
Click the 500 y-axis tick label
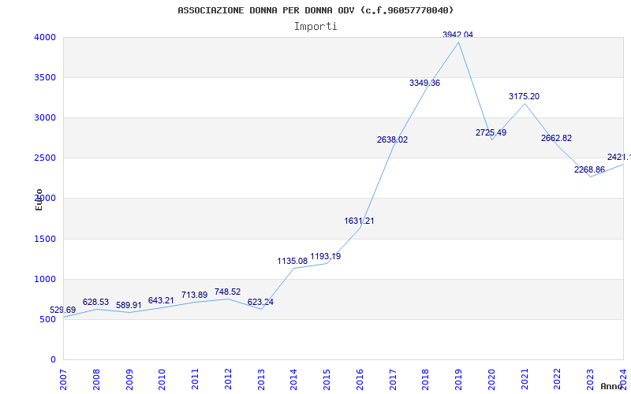[x=48, y=320]
